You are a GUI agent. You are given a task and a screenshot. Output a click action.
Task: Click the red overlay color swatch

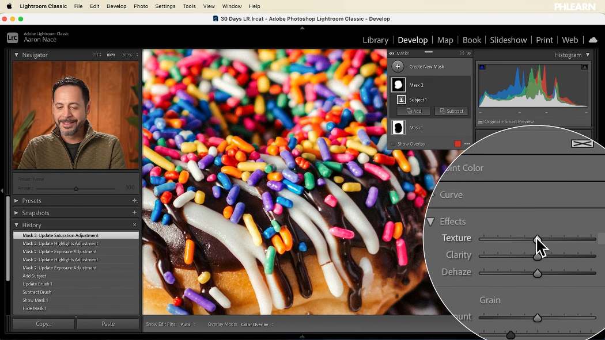[457, 144]
